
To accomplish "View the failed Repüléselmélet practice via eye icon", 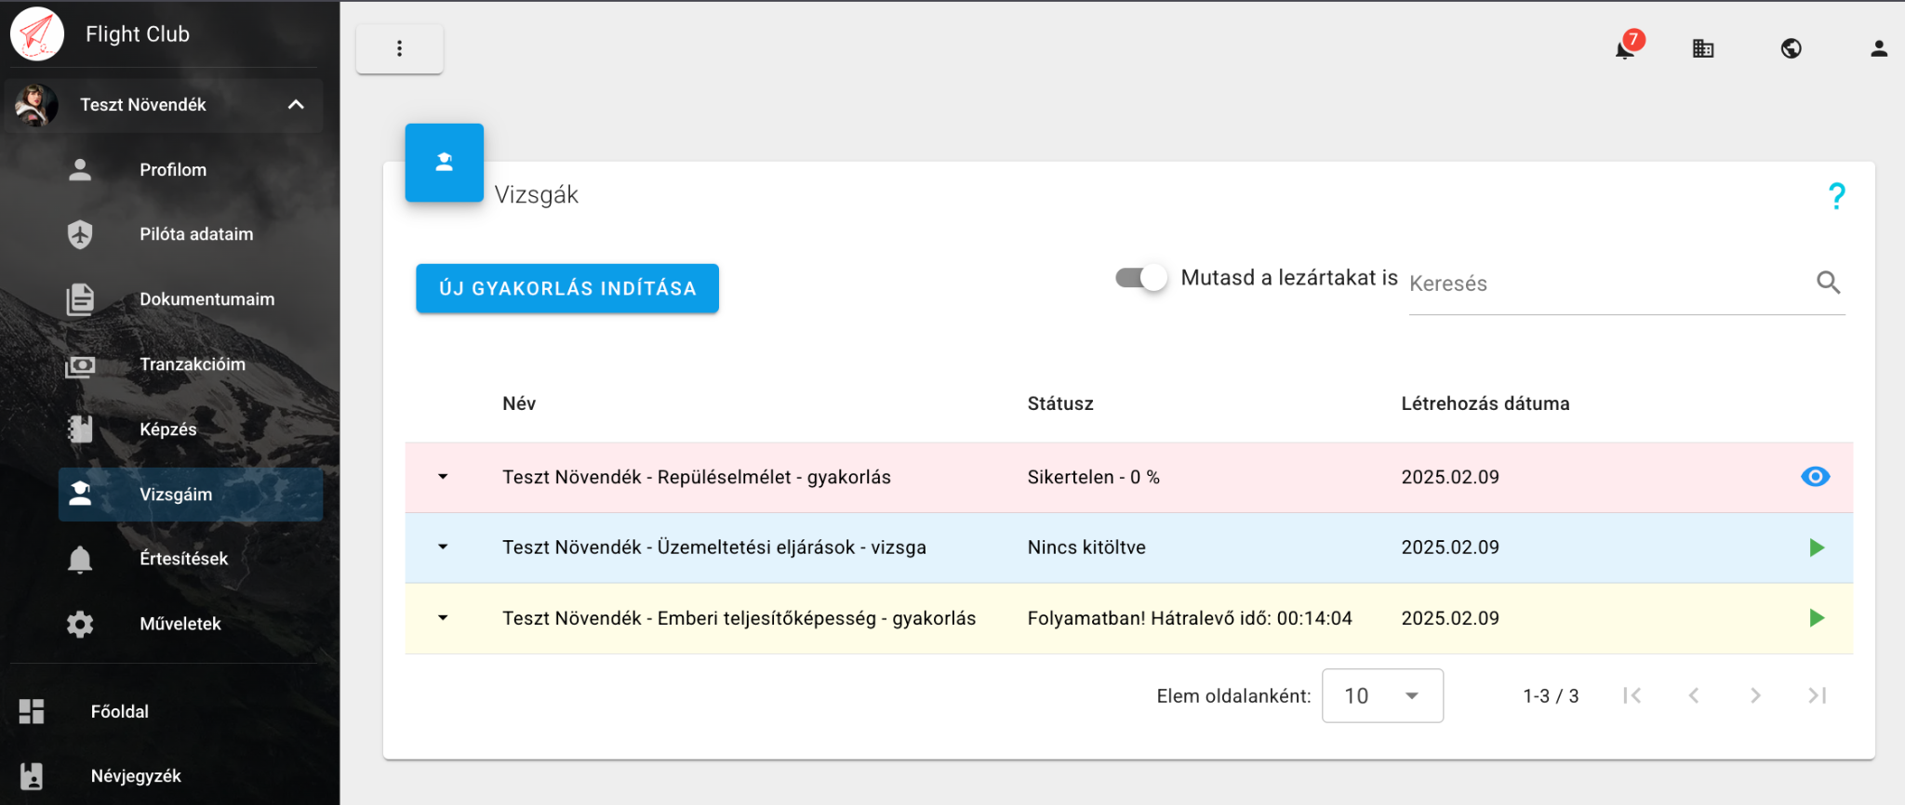I will [x=1815, y=477].
